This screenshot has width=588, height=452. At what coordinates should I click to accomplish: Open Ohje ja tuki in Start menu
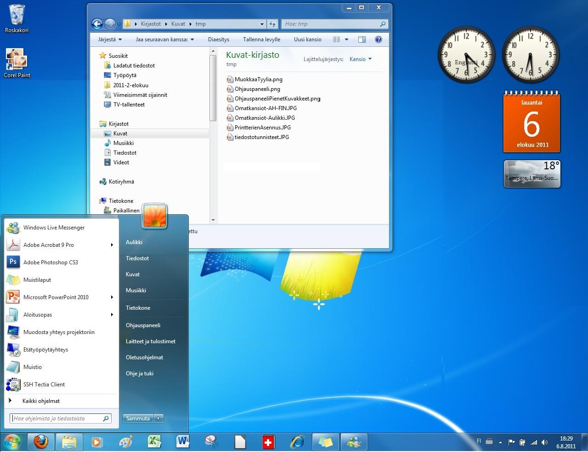pyautogui.click(x=140, y=373)
